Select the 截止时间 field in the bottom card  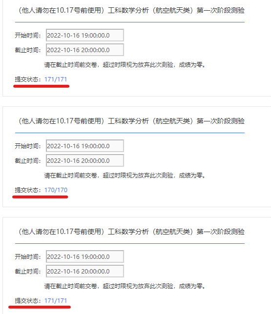(x=85, y=271)
